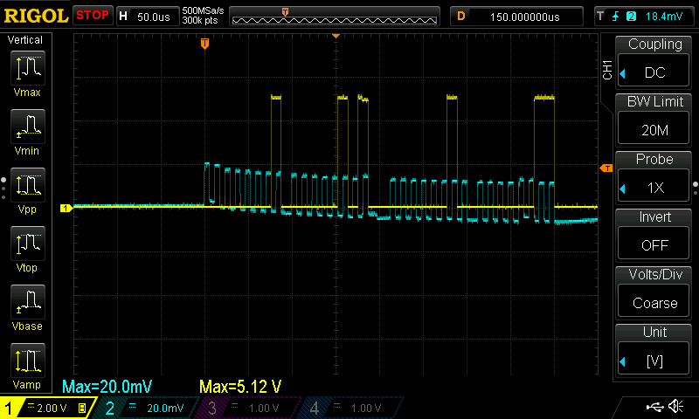Click the 300k pts memory depth text

coord(200,20)
